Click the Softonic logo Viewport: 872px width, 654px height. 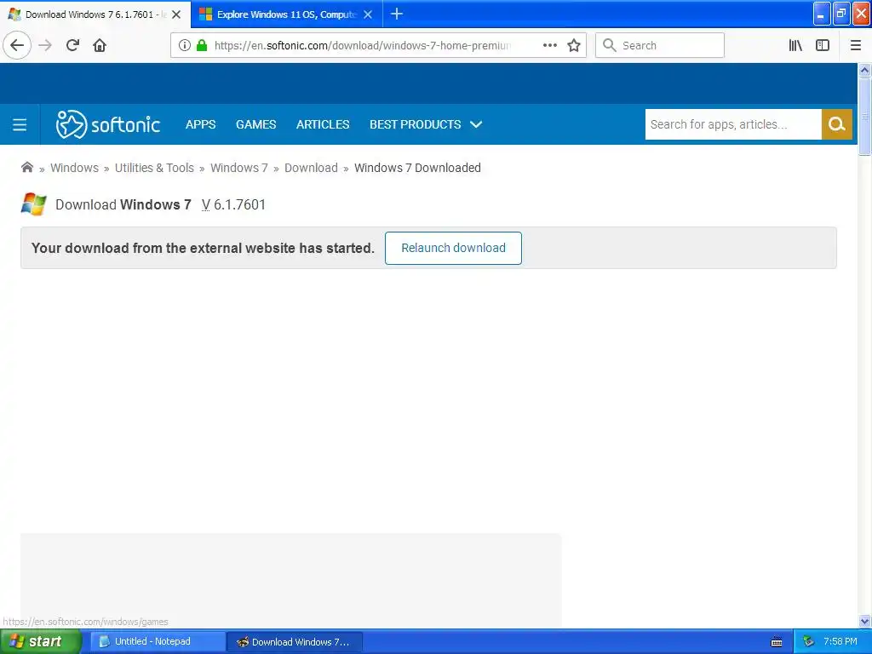[x=108, y=124]
